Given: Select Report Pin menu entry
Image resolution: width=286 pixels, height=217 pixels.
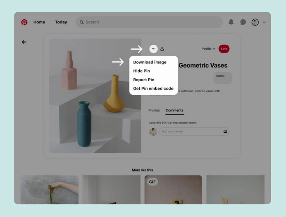Looking at the screenshot, I should [144, 80].
